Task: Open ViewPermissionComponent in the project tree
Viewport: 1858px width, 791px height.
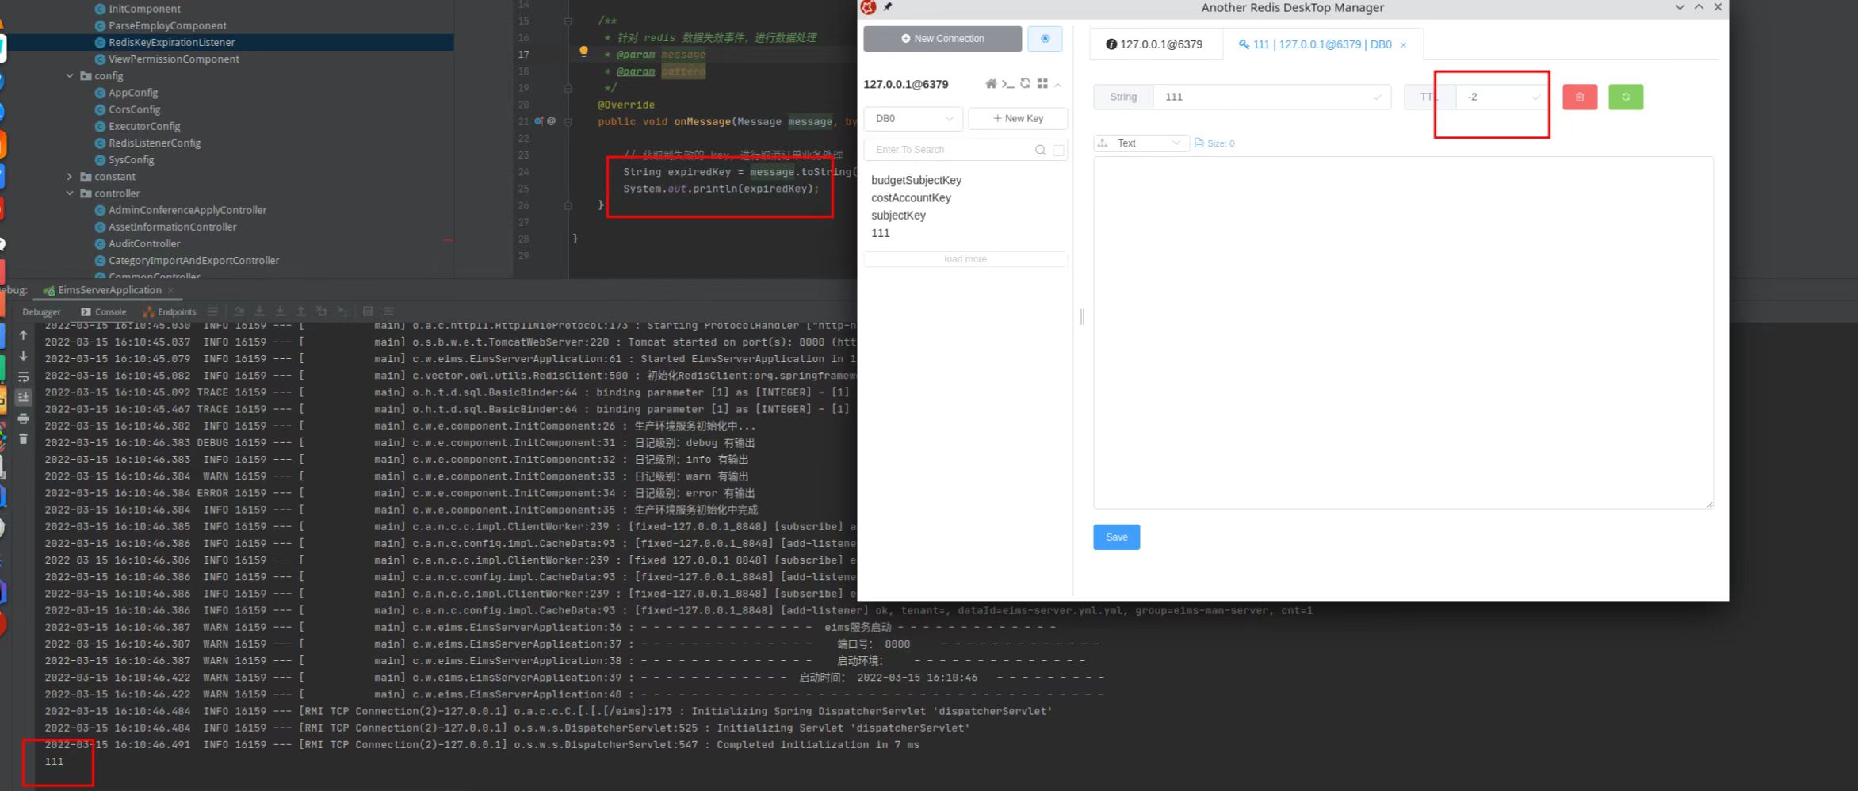Action: (x=174, y=59)
